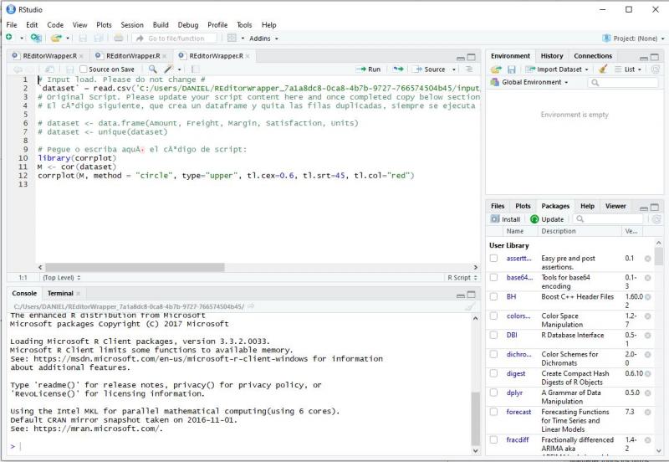Open the Import Dataset dropdown
This screenshot has width=669, height=462.
click(x=557, y=69)
